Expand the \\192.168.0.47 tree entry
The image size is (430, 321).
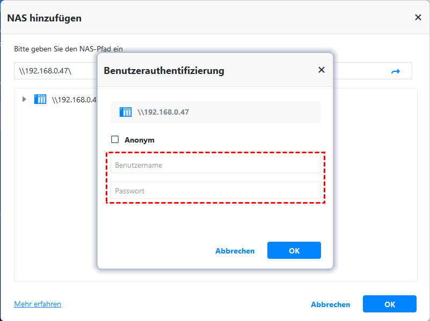(x=24, y=99)
